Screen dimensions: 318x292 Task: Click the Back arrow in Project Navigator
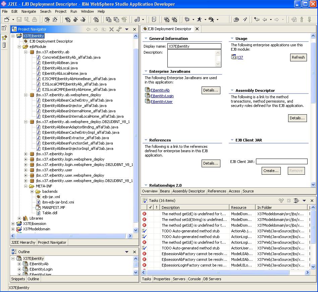88,29
